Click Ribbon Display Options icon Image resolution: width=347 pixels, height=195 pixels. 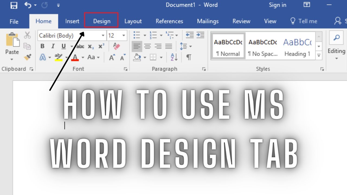(307, 5)
